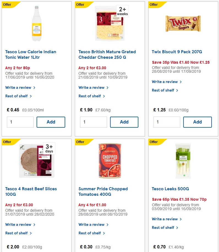This screenshot has width=219, height=252.
Task: Add the Indian Tonic Water to basket
Action: 51,122
